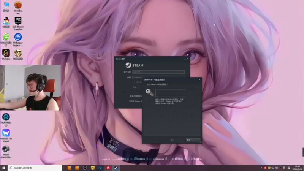This screenshot has width=304, height=171.
Task: Open the taskbar clock and date
Action: [x=298, y=168]
